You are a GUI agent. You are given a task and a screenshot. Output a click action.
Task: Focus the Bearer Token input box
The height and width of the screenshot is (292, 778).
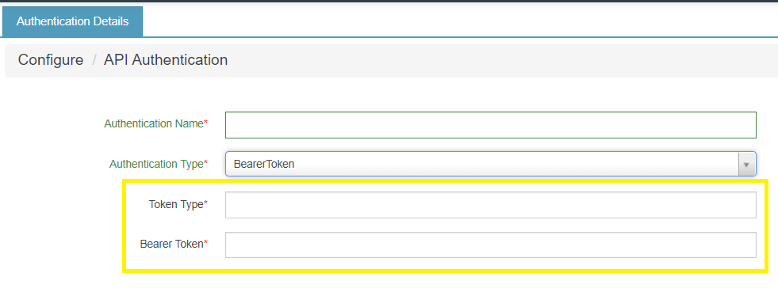(491, 245)
